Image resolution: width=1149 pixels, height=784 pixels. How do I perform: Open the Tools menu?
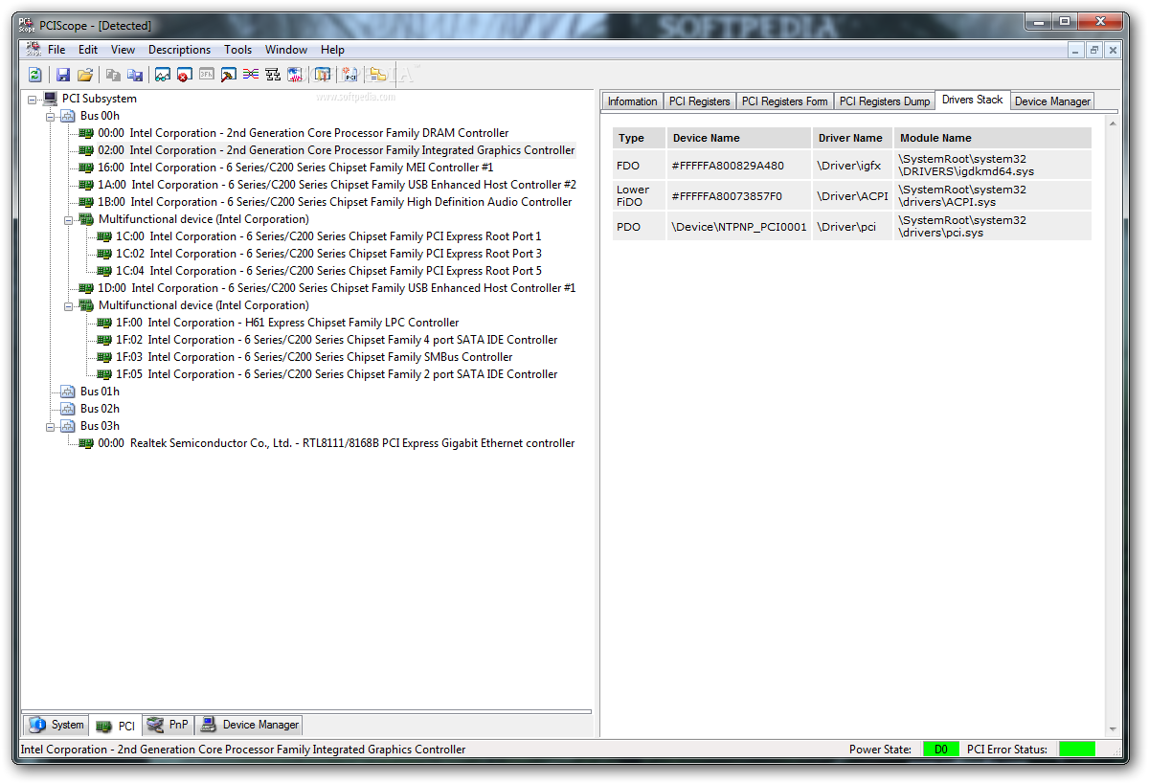point(237,50)
